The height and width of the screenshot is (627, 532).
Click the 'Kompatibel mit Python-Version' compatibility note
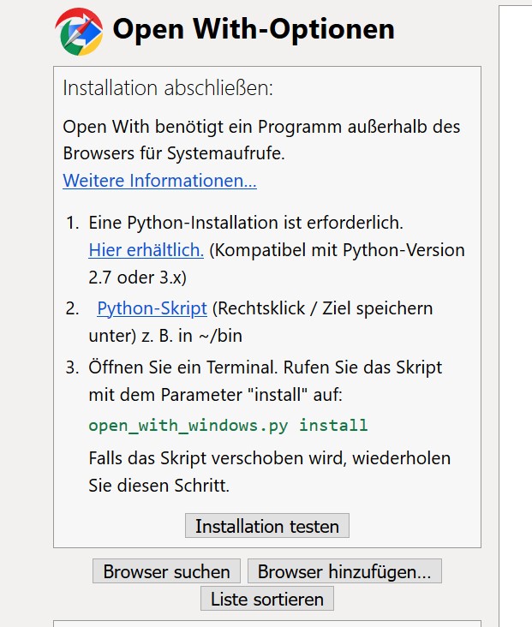[x=338, y=250]
